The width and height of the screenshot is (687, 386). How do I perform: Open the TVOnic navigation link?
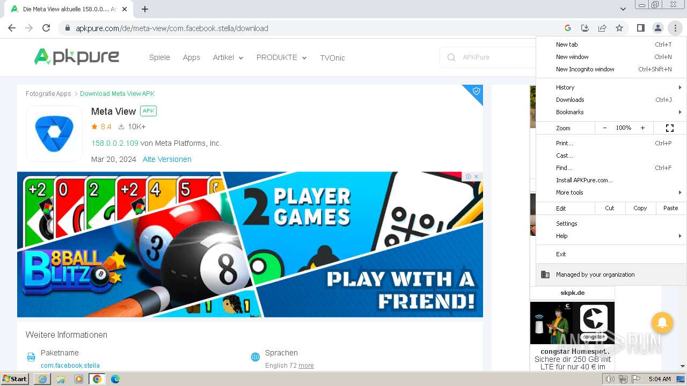pos(332,58)
